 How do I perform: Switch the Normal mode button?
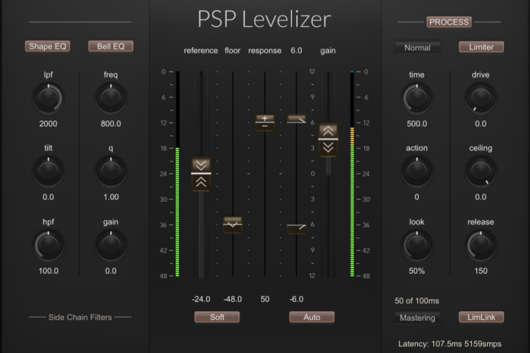pyautogui.click(x=417, y=48)
